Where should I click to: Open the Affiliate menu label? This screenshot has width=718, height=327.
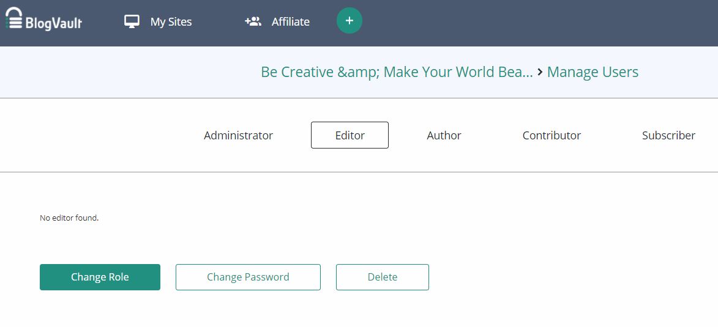tap(291, 22)
